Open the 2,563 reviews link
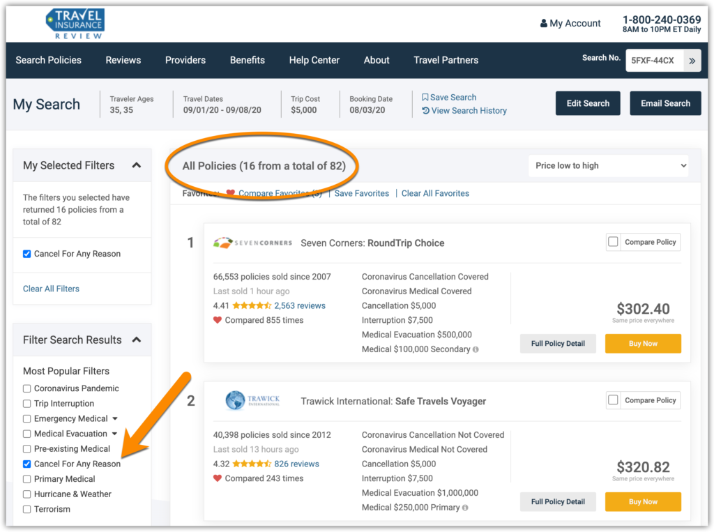 pyautogui.click(x=300, y=305)
